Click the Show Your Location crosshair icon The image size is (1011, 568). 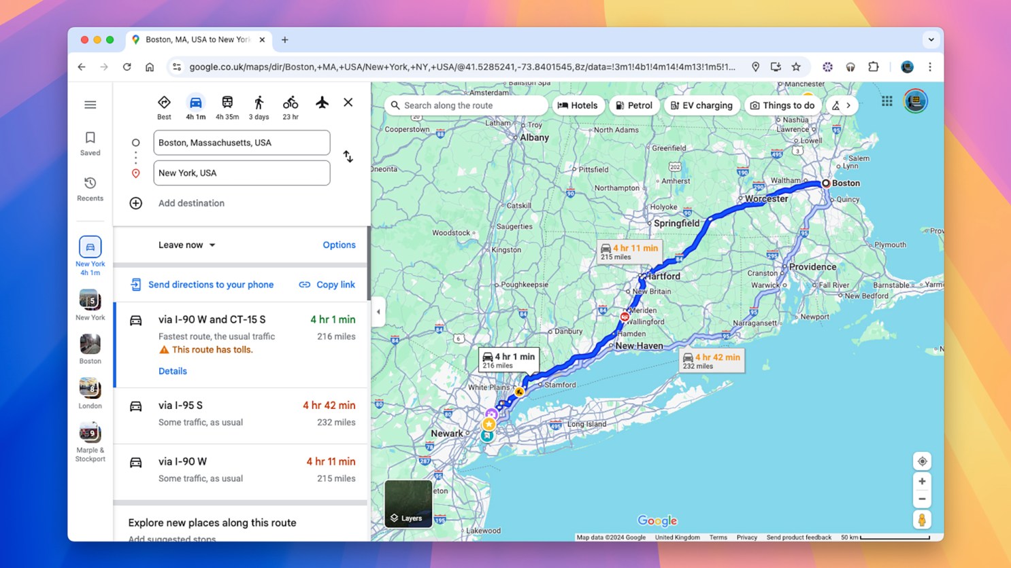point(922,461)
